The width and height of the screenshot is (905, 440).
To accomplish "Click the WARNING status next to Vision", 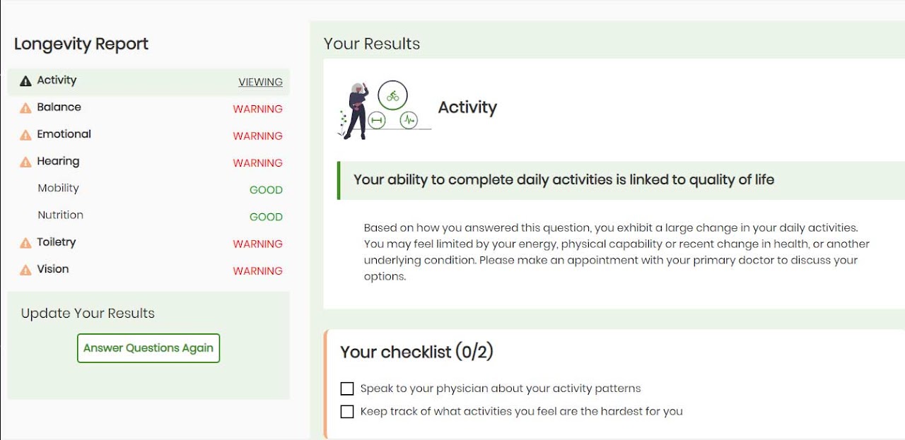I will (257, 271).
